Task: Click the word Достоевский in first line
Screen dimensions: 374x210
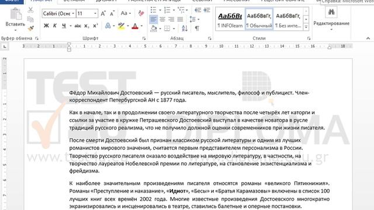Action: (136, 93)
